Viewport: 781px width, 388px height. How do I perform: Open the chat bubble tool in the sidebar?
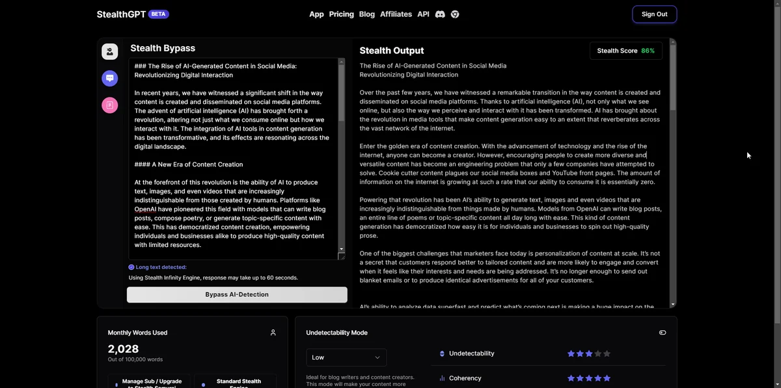tap(109, 78)
